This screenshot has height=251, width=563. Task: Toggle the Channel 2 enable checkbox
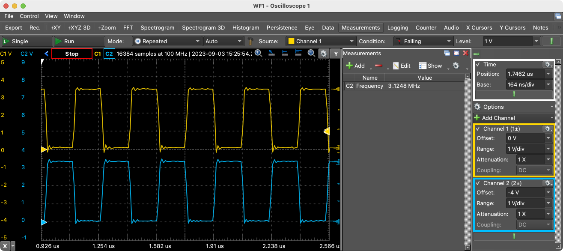pyautogui.click(x=478, y=183)
